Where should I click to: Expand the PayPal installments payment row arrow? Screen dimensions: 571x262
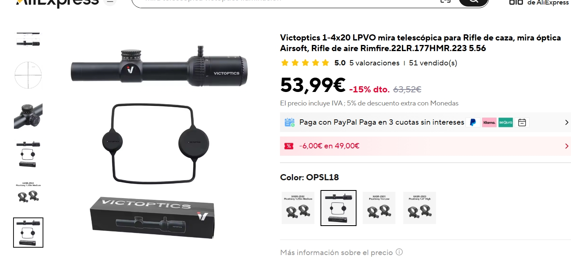click(x=566, y=122)
